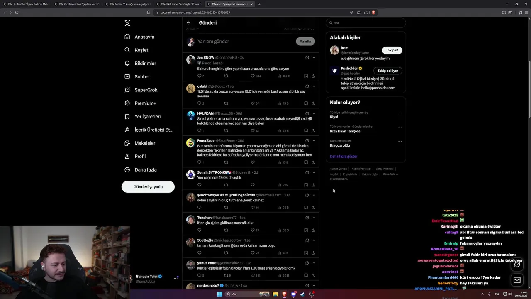This screenshot has height=299, width=531.
Task: Share Semih SYTROX's reply
Action: (x=313, y=185)
